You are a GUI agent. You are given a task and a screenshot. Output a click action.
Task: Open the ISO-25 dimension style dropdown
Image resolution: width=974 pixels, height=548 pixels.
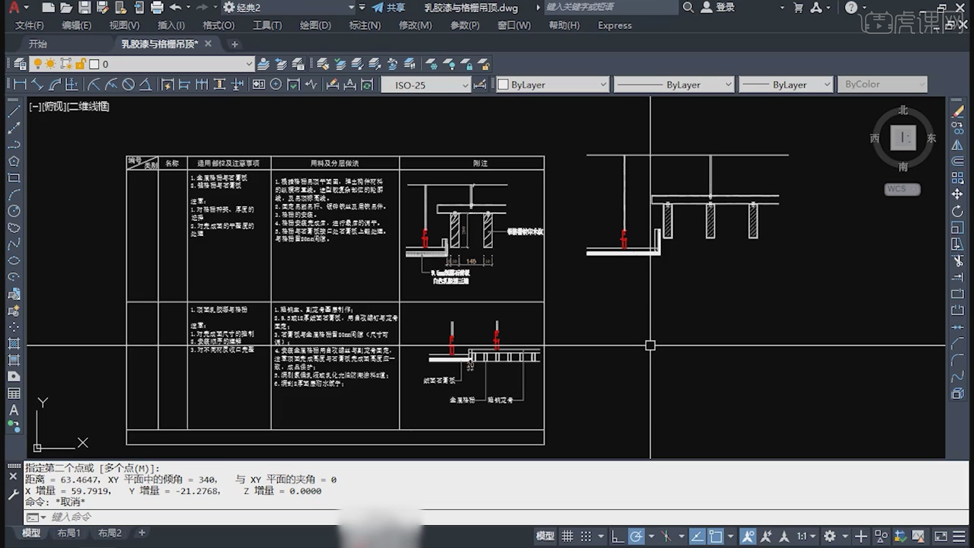[465, 85]
